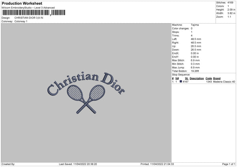Click the Stop Sequence heading

tap(181, 75)
